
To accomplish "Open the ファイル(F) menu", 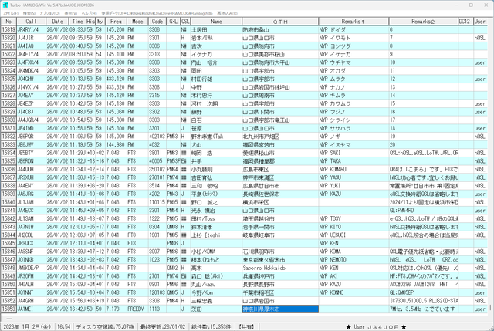I will (10, 13).
